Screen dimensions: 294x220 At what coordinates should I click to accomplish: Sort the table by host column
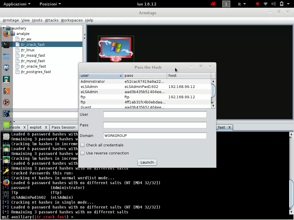[189, 76]
